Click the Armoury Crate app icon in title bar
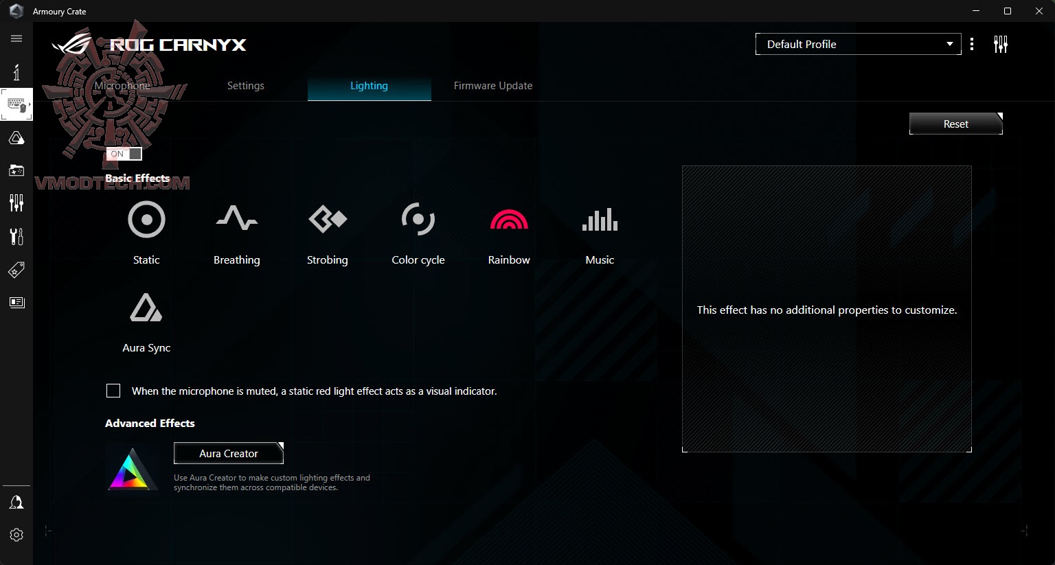 (16, 11)
